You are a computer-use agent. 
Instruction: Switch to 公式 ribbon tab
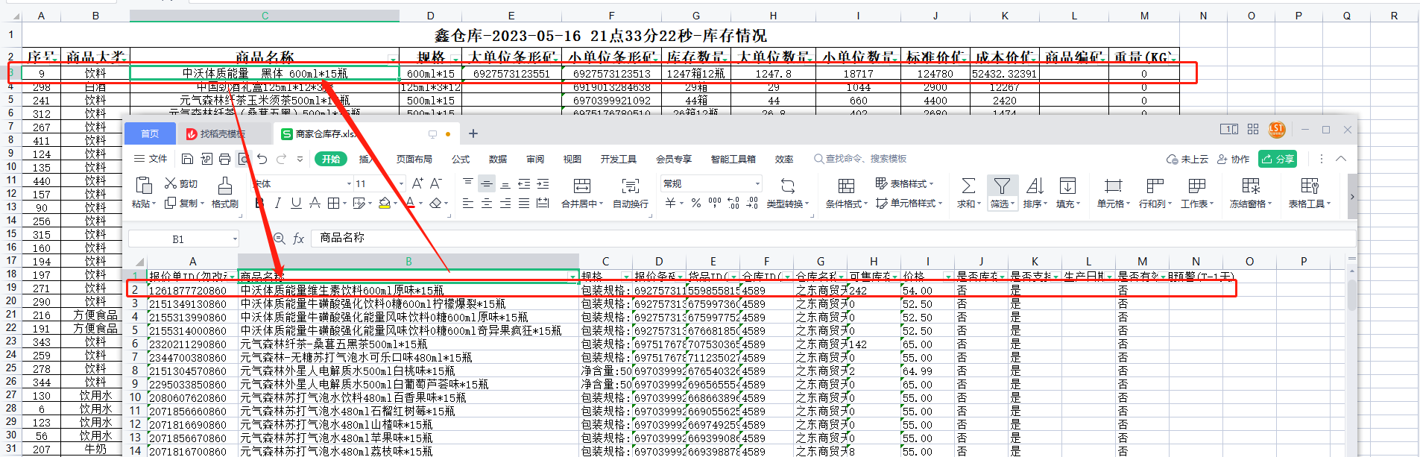click(461, 159)
